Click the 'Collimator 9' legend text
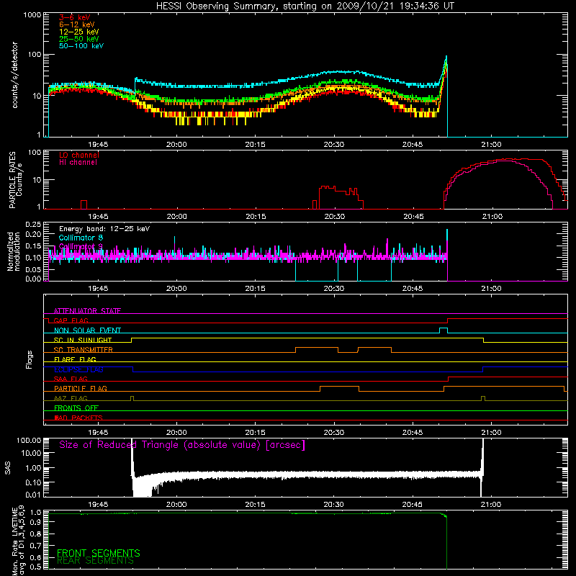 (81, 246)
